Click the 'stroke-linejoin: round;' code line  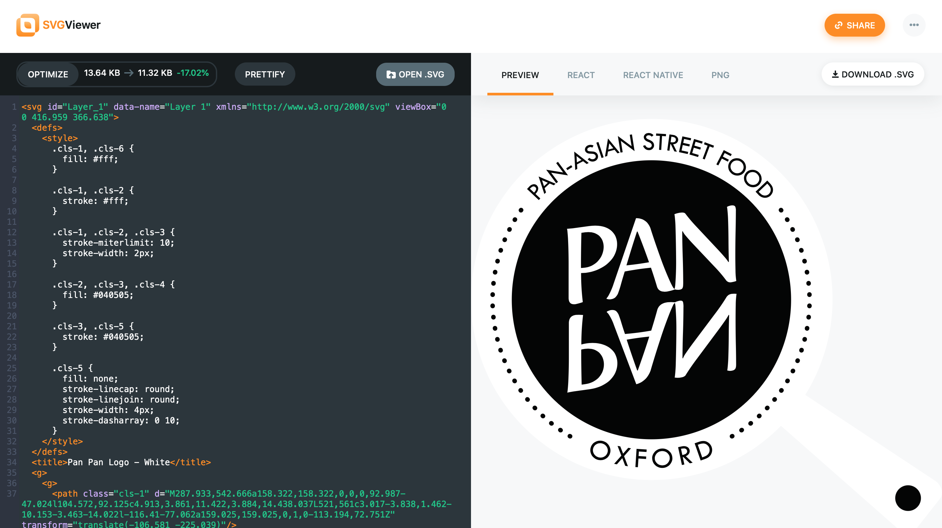121,399
